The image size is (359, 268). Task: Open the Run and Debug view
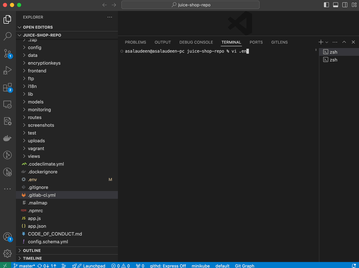point(8,70)
